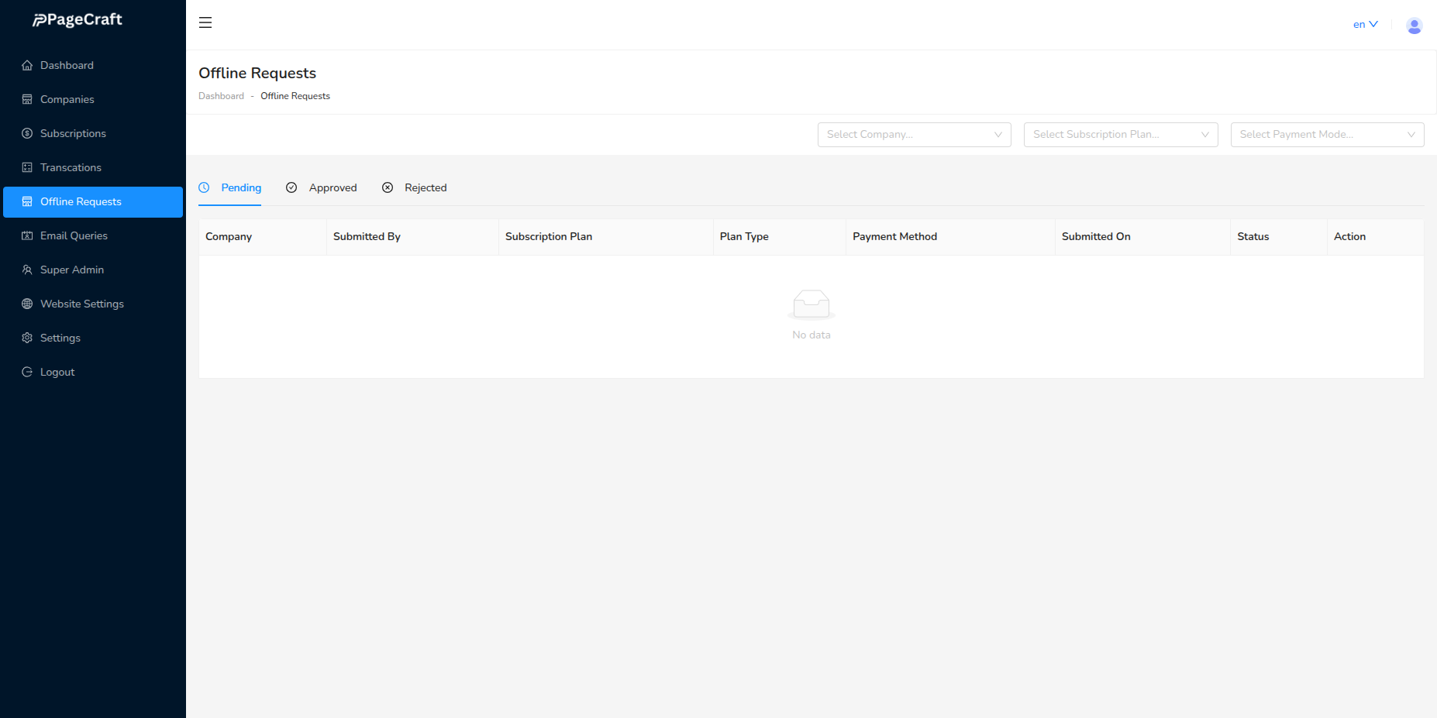The width and height of the screenshot is (1437, 718).
Task: Click the Super Admin user icon
Action: pyautogui.click(x=27, y=270)
